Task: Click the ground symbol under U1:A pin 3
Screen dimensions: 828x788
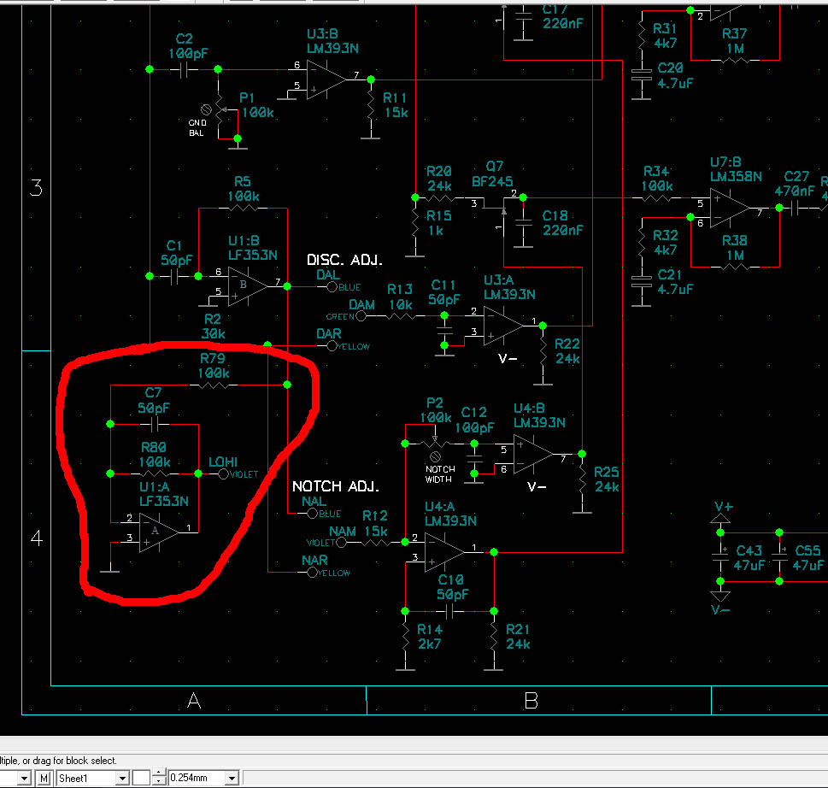Action: click(110, 570)
